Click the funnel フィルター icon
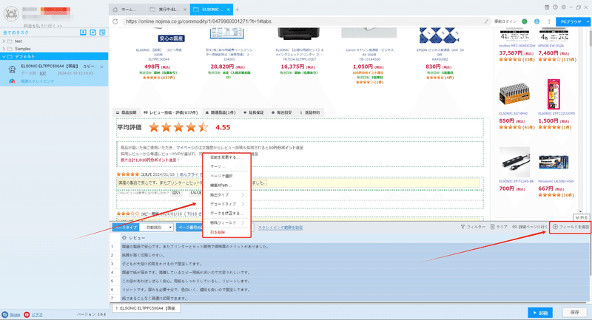This screenshot has width=592, height=320. click(x=462, y=227)
